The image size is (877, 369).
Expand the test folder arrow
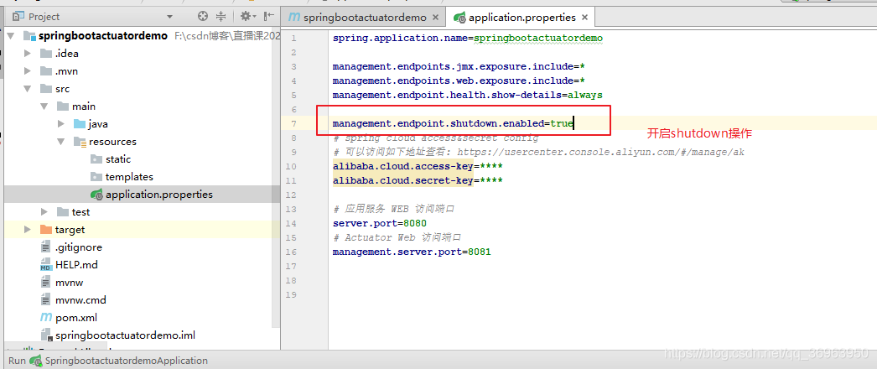(x=44, y=212)
